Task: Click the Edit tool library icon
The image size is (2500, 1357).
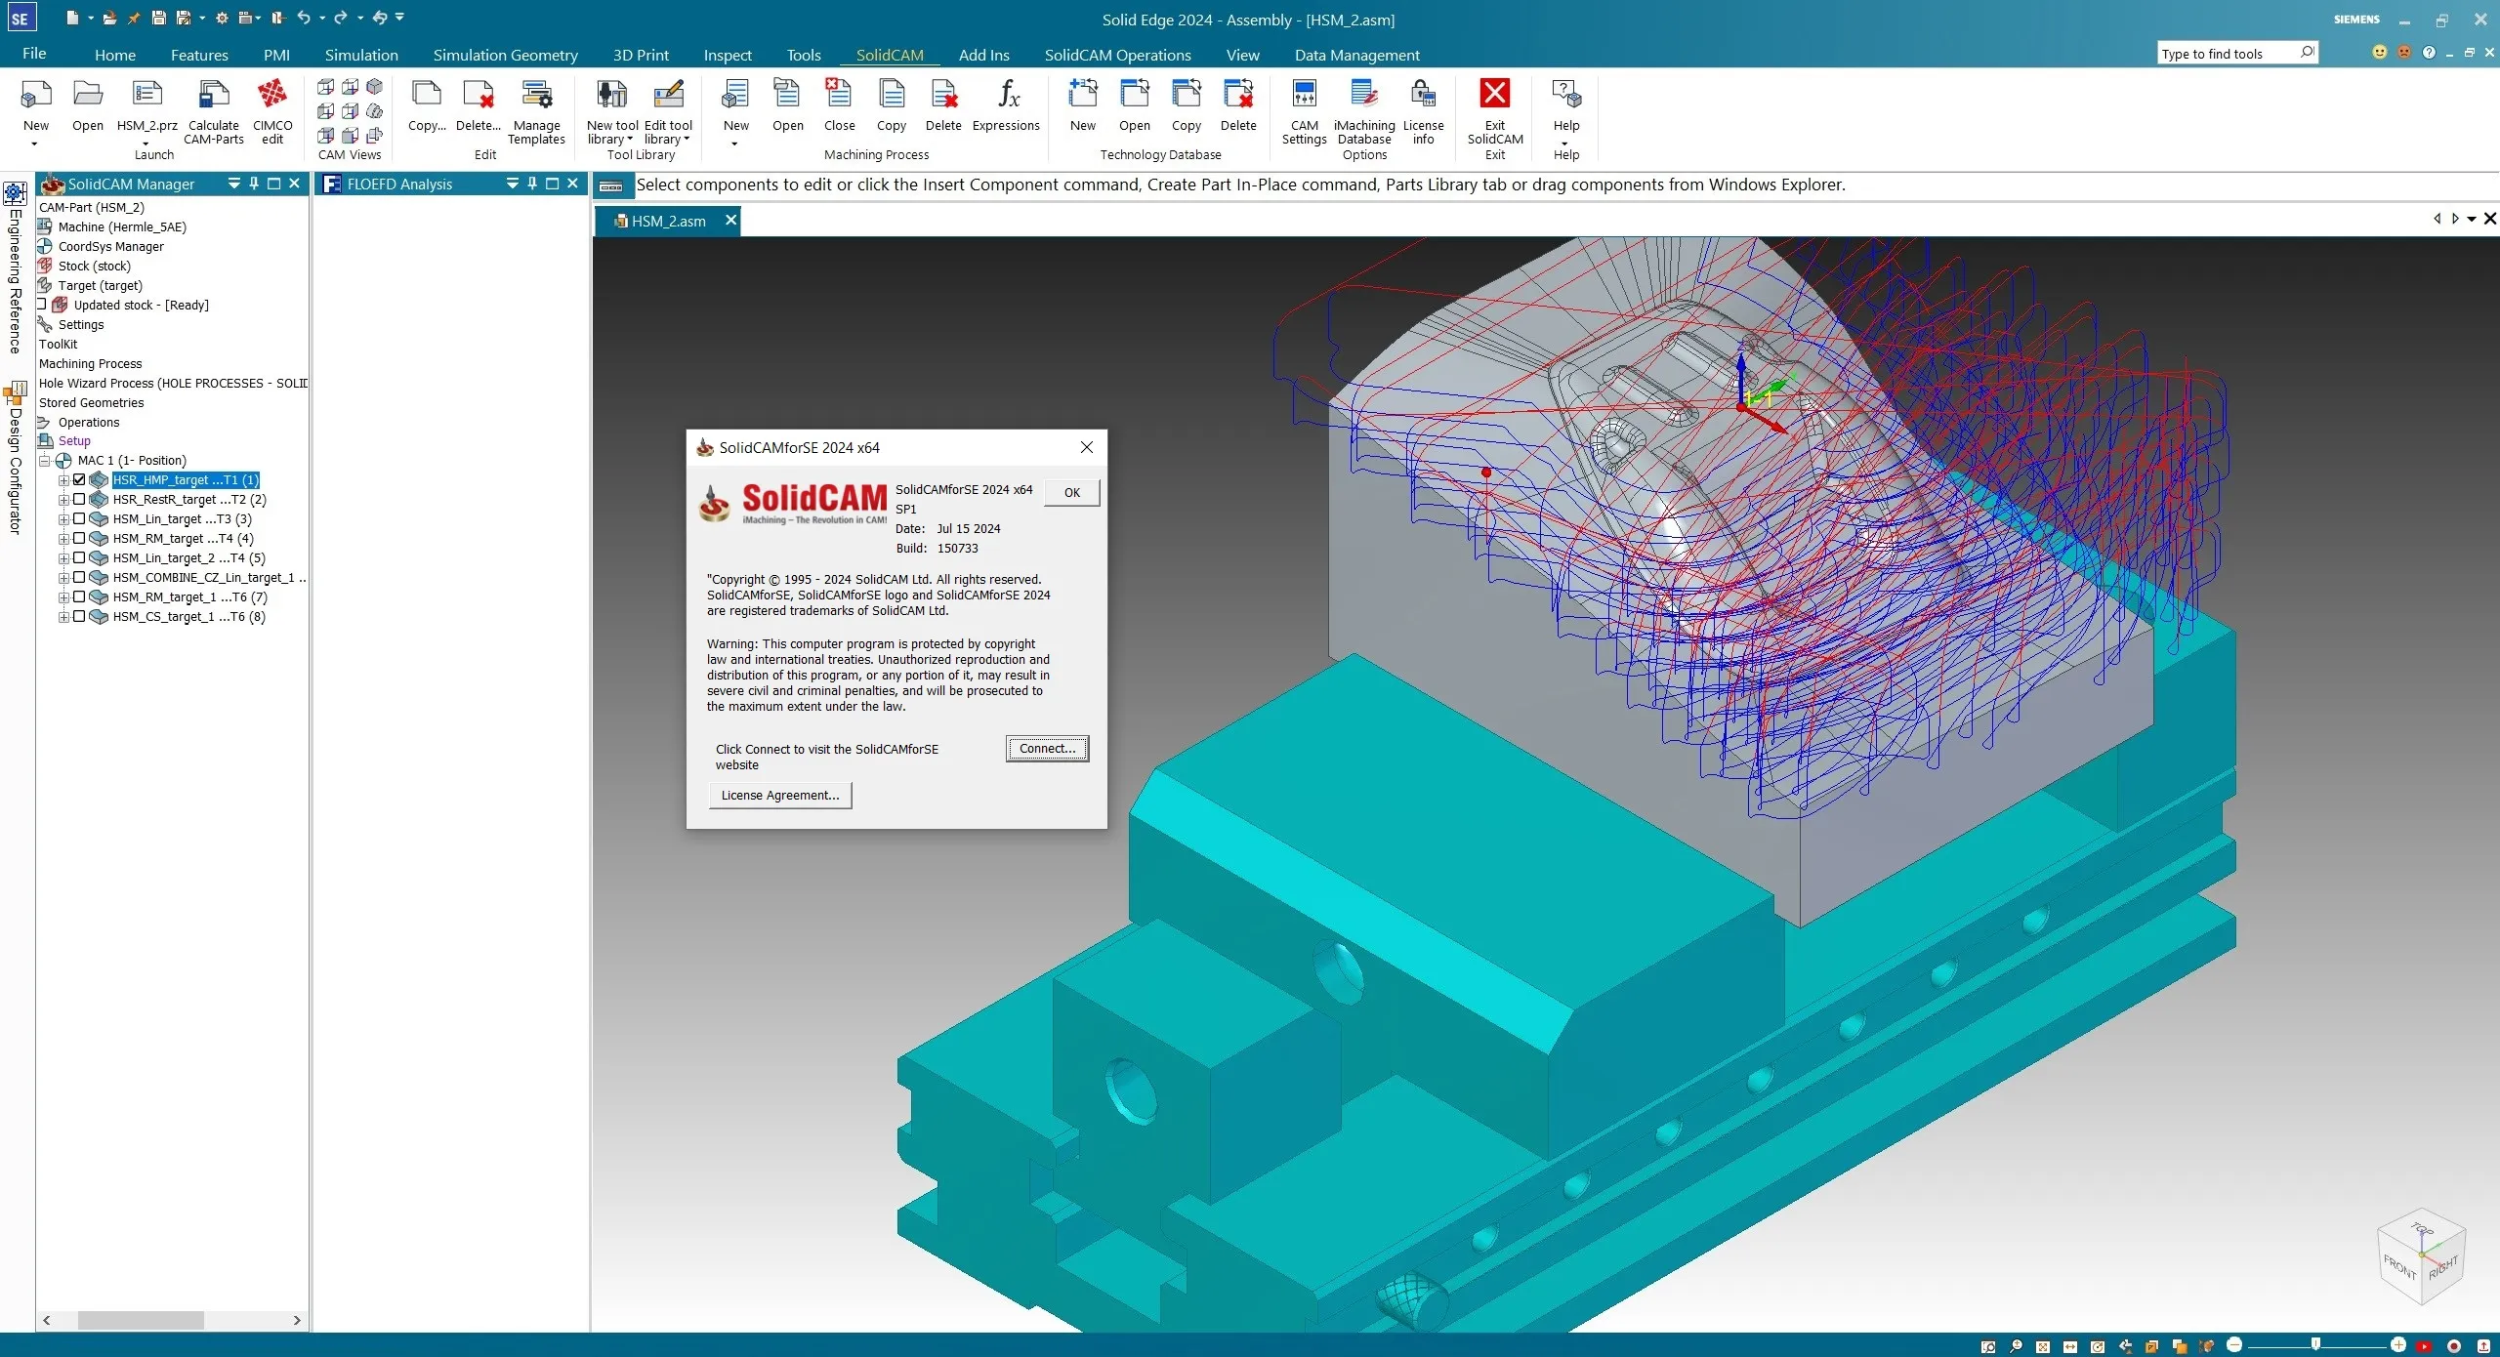Action: 668,94
